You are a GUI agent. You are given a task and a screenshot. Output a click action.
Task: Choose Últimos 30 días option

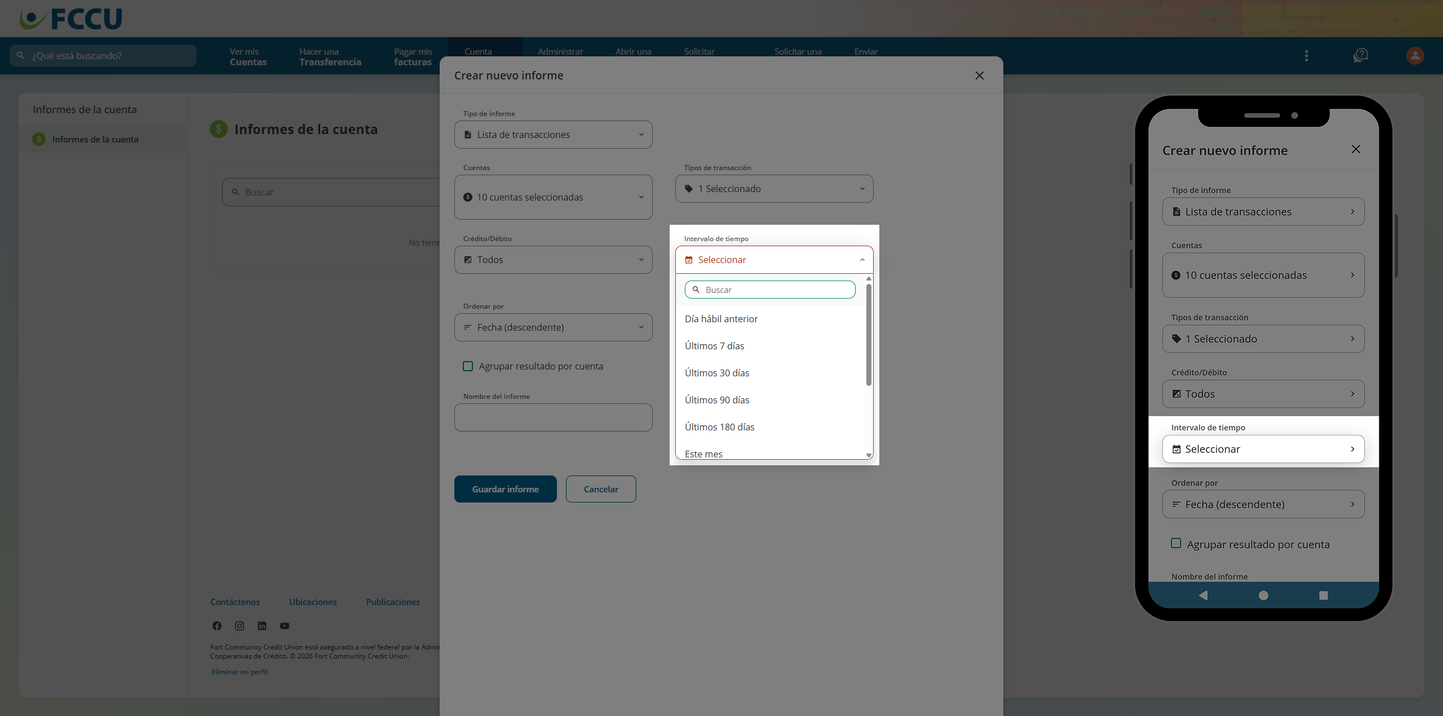click(770, 373)
